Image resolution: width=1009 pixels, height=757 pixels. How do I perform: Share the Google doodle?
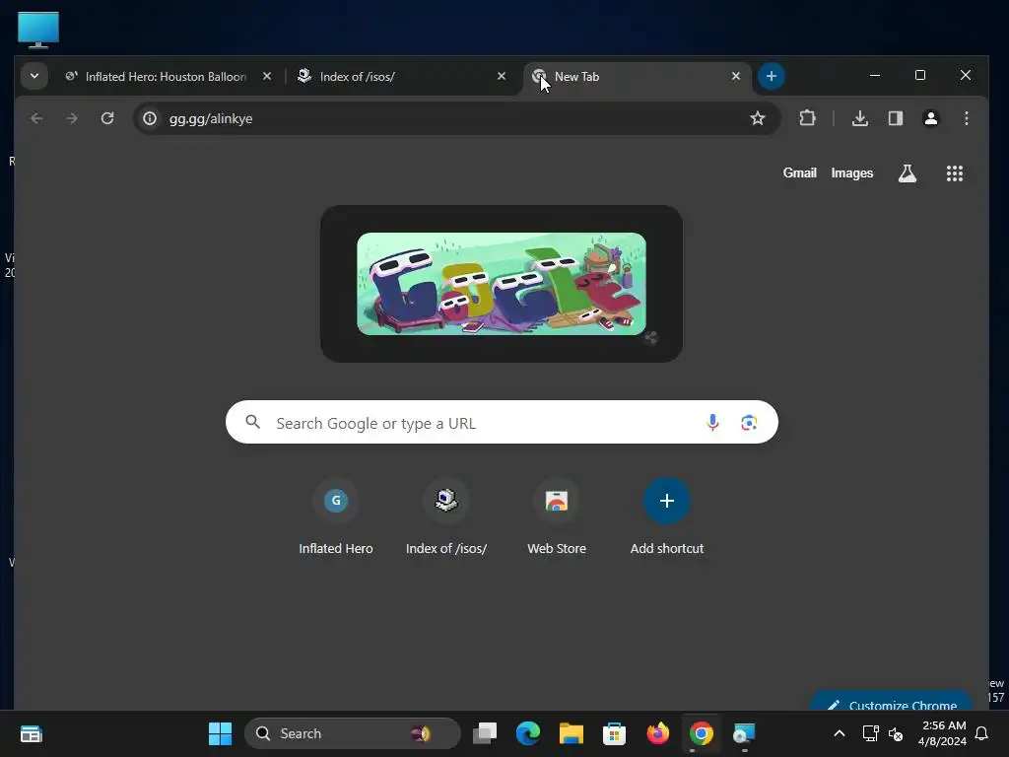pyautogui.click(x=650, y=338)
